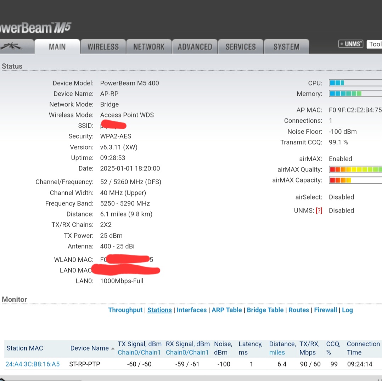Screen dimensions: 382x381
Task: Select the device name value AP-RP
Action: [109, 94]
